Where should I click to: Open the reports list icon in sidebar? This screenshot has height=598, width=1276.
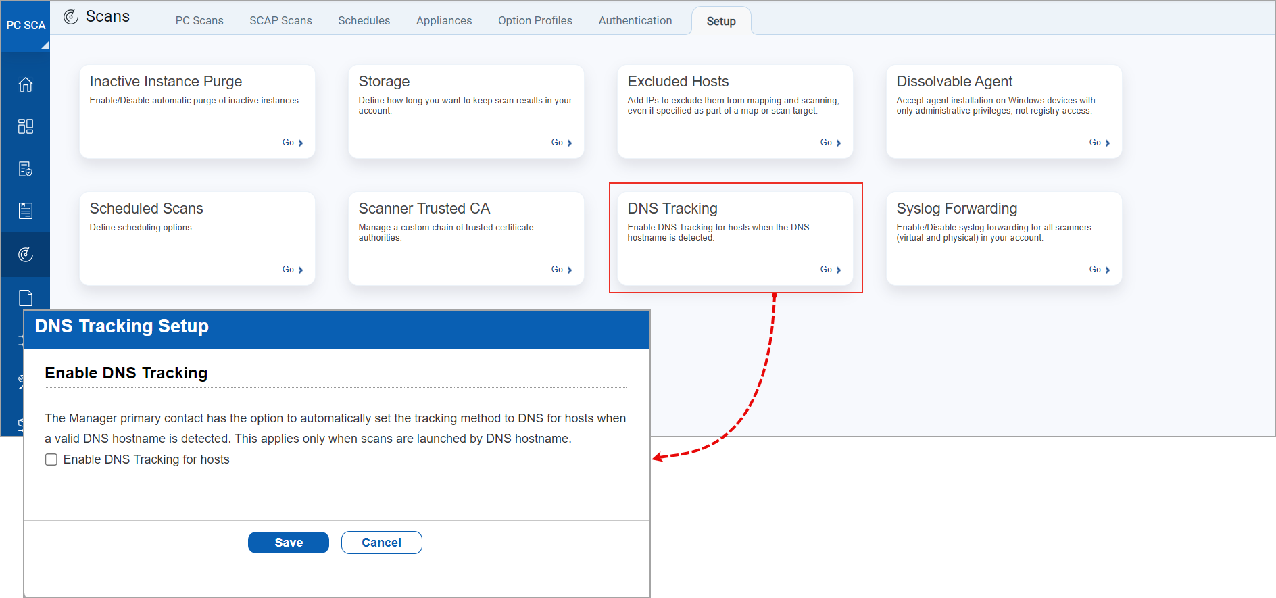[x=26, y=211]
